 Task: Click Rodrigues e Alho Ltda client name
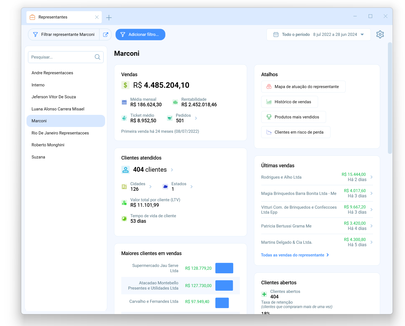click(281, 177)
